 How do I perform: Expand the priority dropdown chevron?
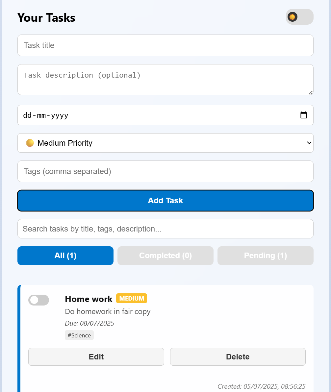click(309, 143)
